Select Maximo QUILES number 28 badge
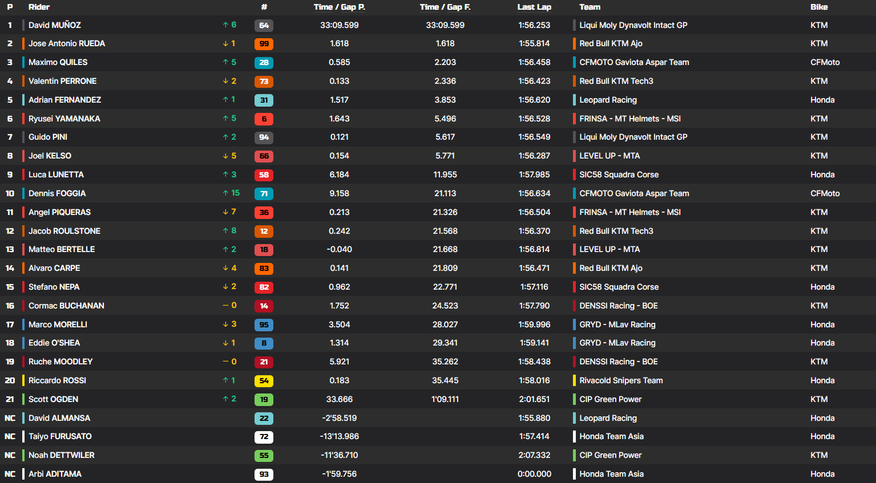This screenshot has width=876, height=483. coord(264,63)
